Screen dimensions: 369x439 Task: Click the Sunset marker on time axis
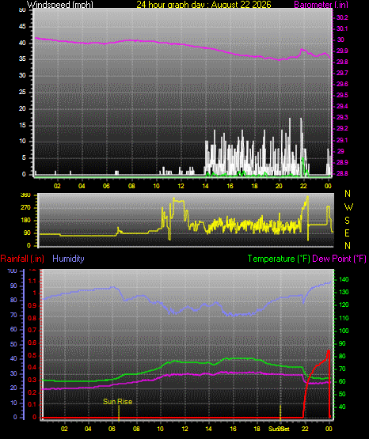(279, 429)
